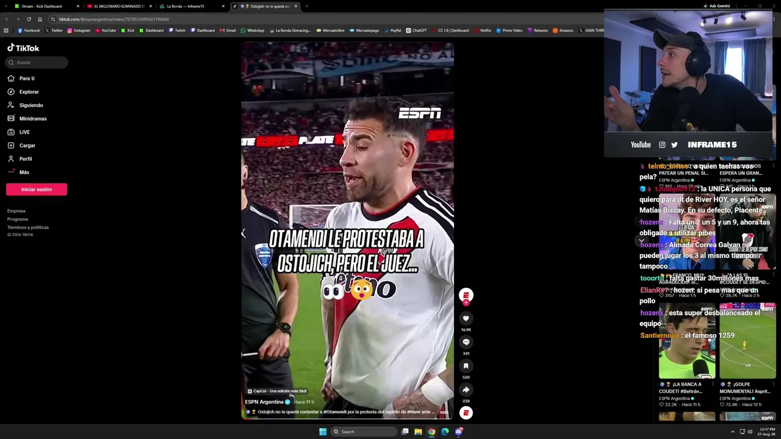Expand the Programa footer section
The image size is (781, 439).
click(x=18, y=219)
